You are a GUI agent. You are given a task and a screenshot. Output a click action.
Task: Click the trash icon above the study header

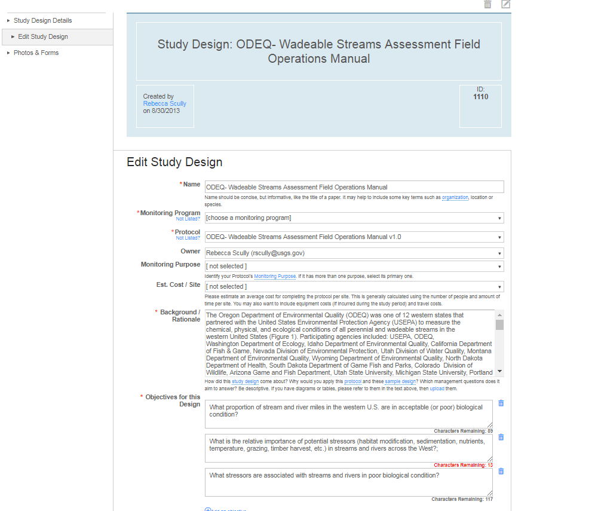click(487, 4)
